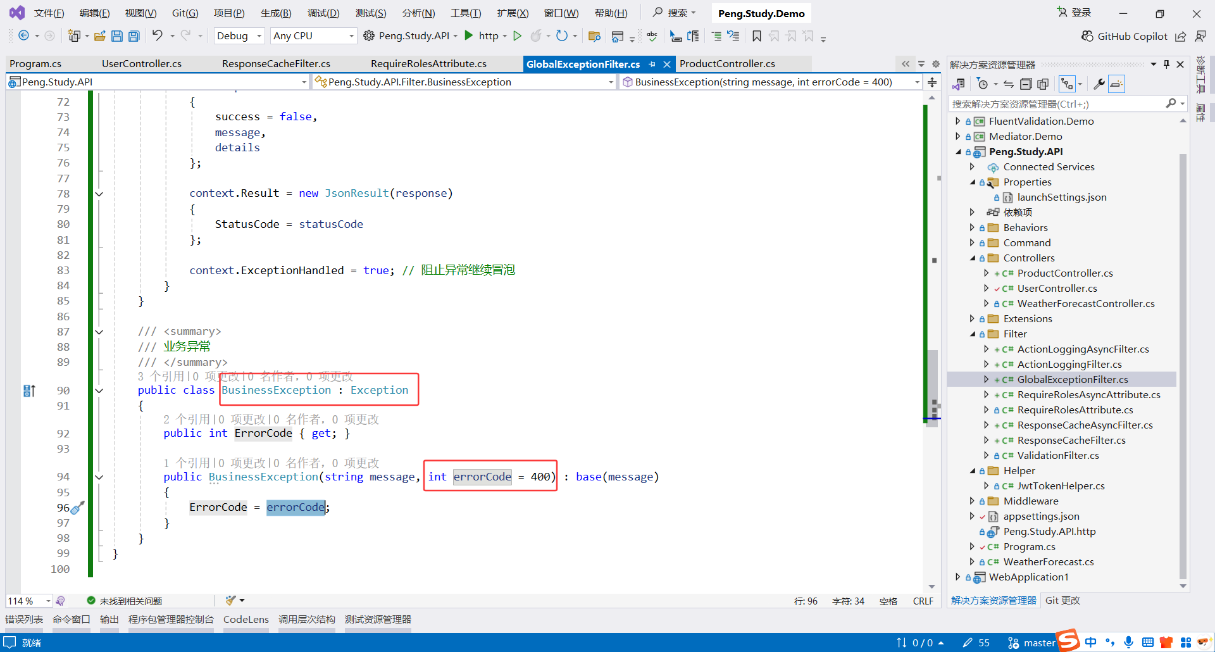Open the Any CPU platform dropdown

click(313, 36)
